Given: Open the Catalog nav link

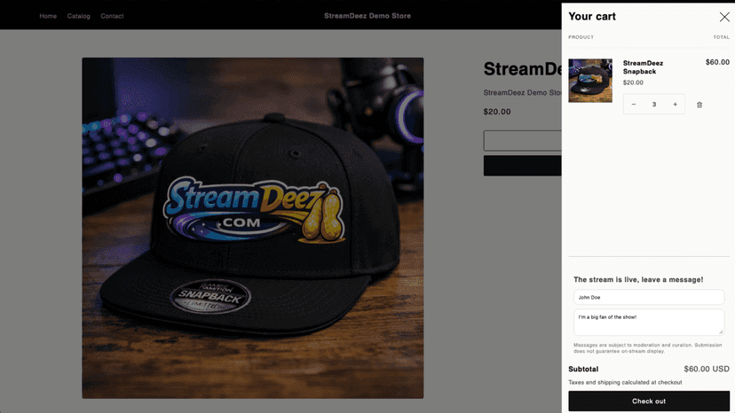Looking at the screenshot, I should 78,16.
